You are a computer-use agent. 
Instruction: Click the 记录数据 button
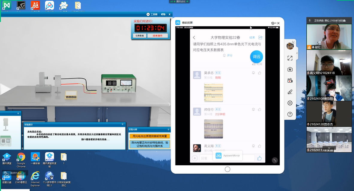click(139, 36)
